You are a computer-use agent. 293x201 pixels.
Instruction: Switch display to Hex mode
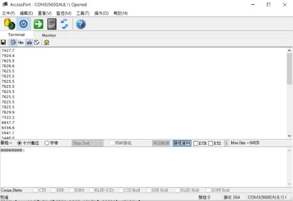21,43
